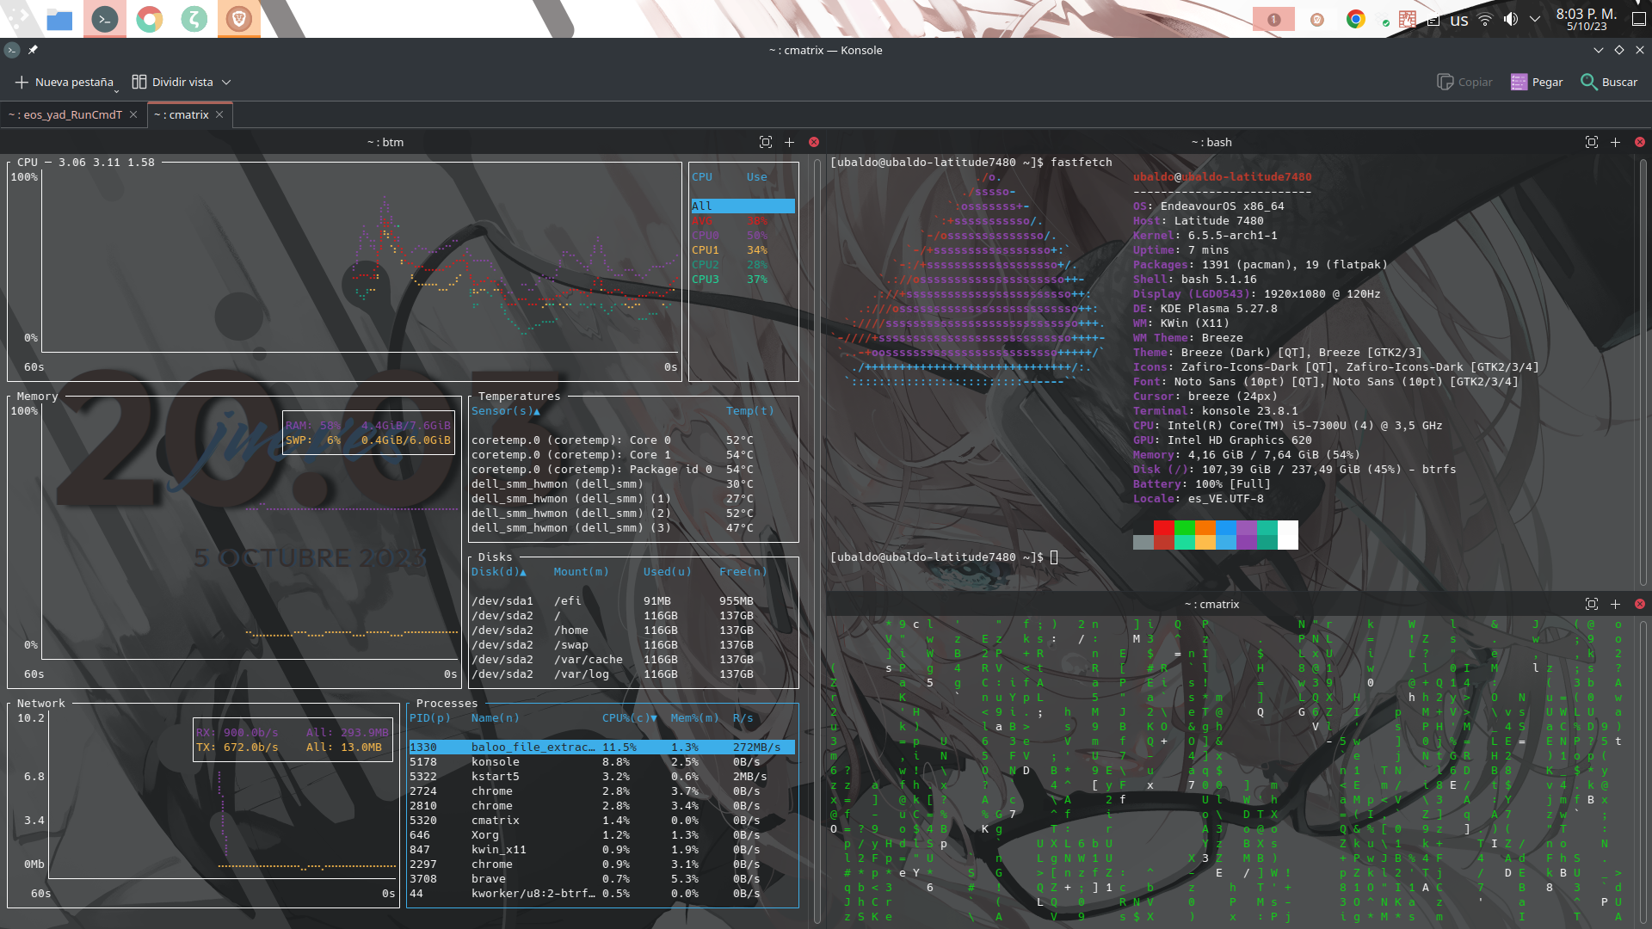Image resolution: width=1652 pixels, height=929 pixels.
Task: Switch keyboard layout via the us indicator
Action: pyautogui.click(x=1459, y=20)
